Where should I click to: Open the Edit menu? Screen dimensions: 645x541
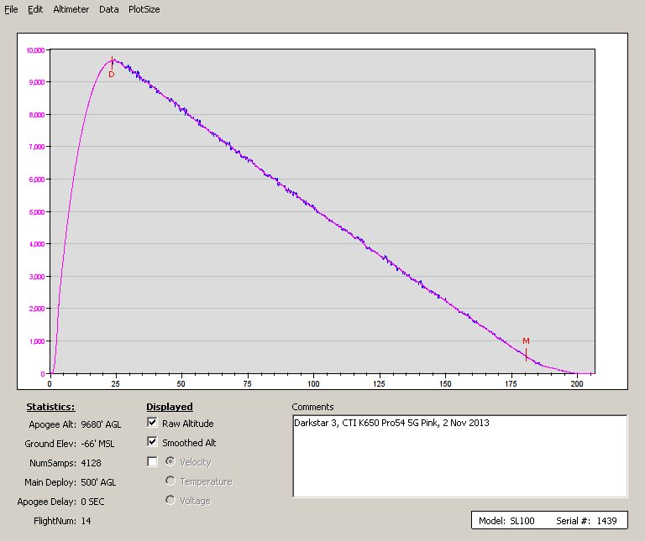click(x=35, y=9)
